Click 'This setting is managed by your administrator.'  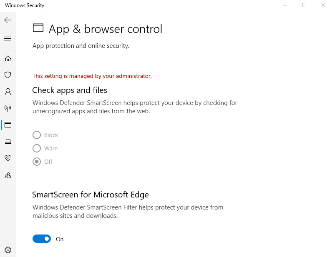92,76
